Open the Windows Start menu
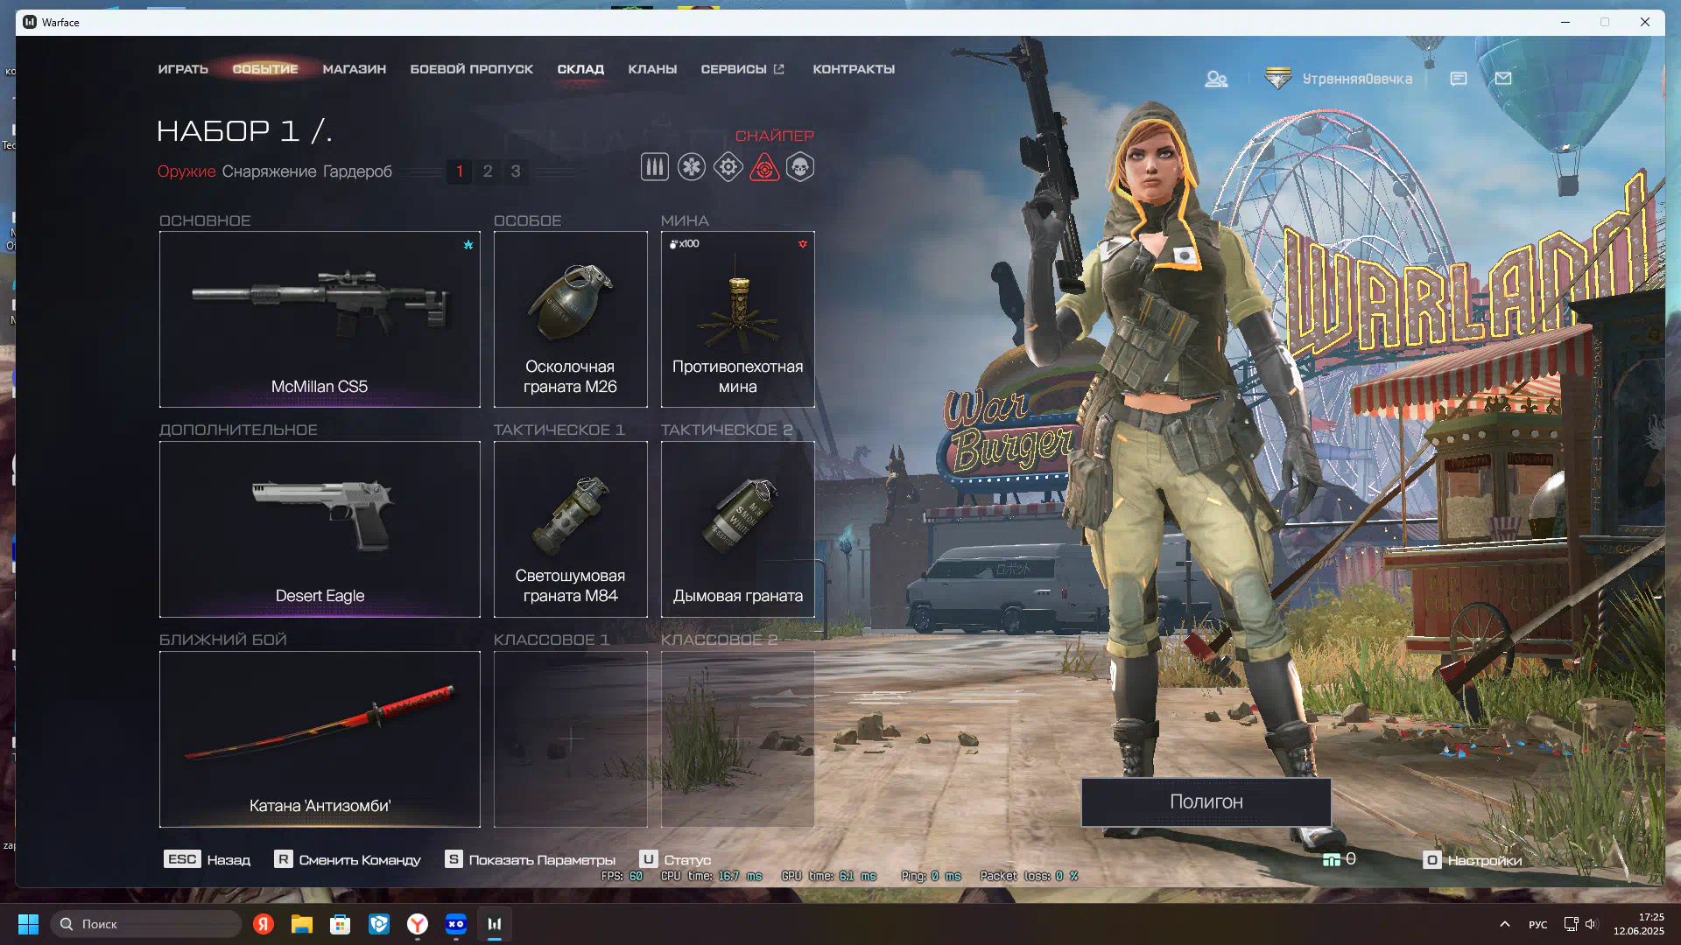1681x945 pixels. point(28,924)
